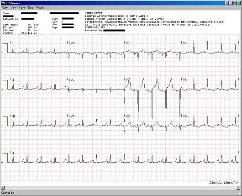Click the "Opened file!" status bar message

(8, 193)
